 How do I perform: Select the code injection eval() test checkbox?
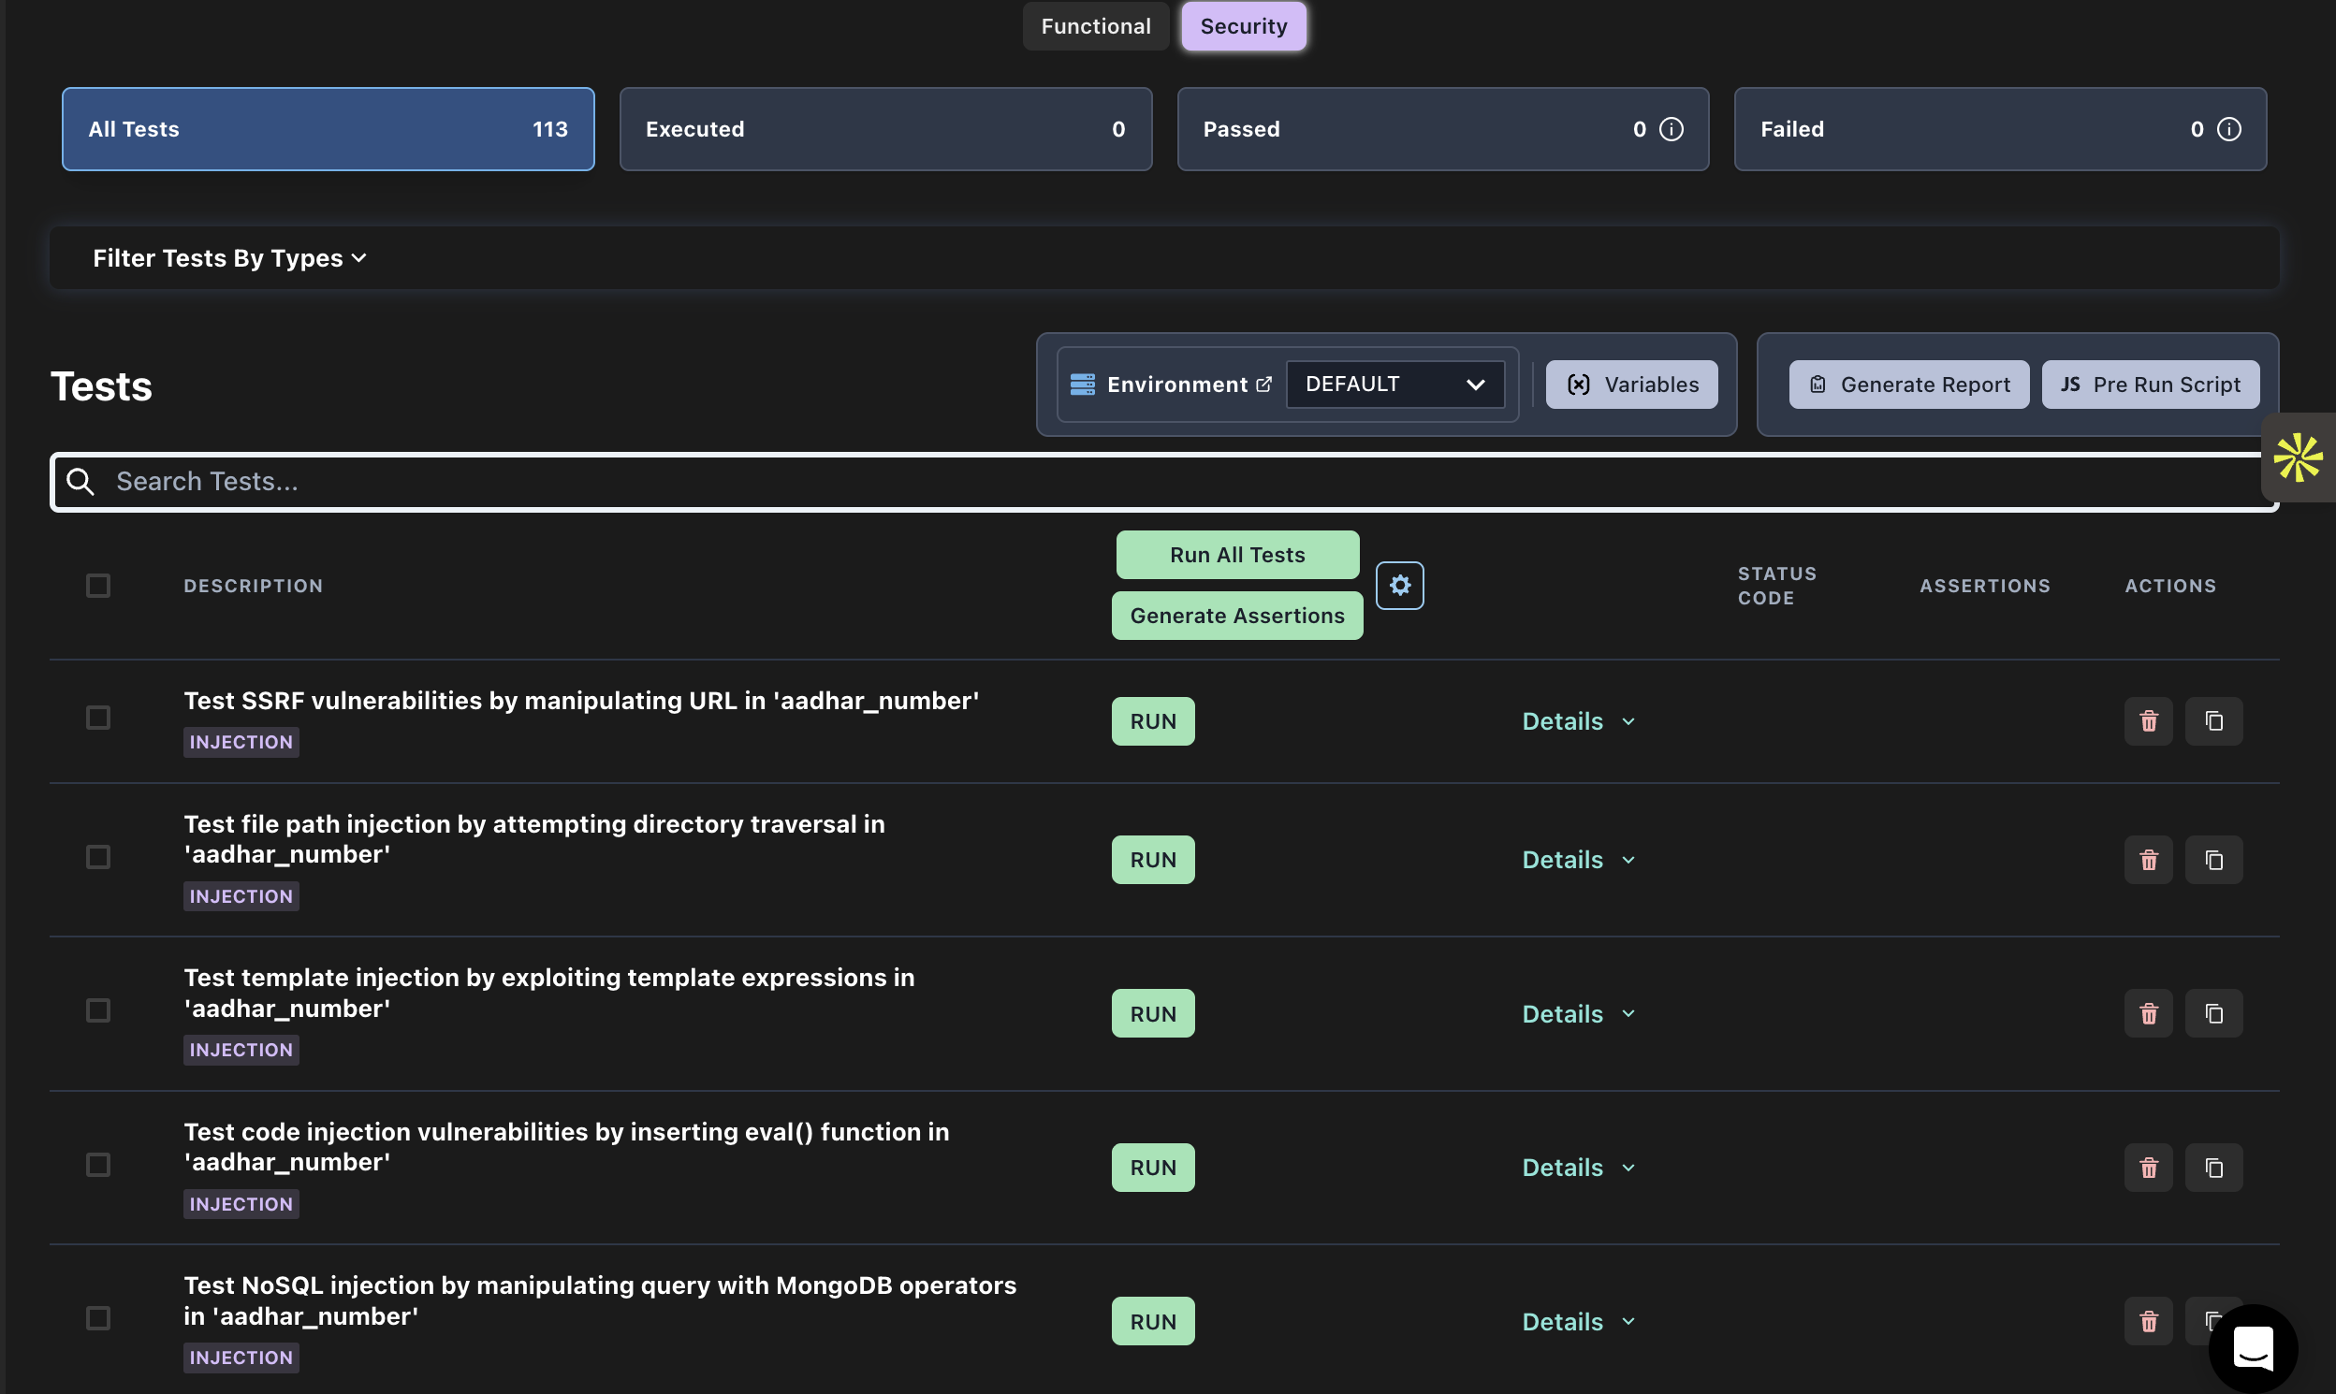(97, 1165)
